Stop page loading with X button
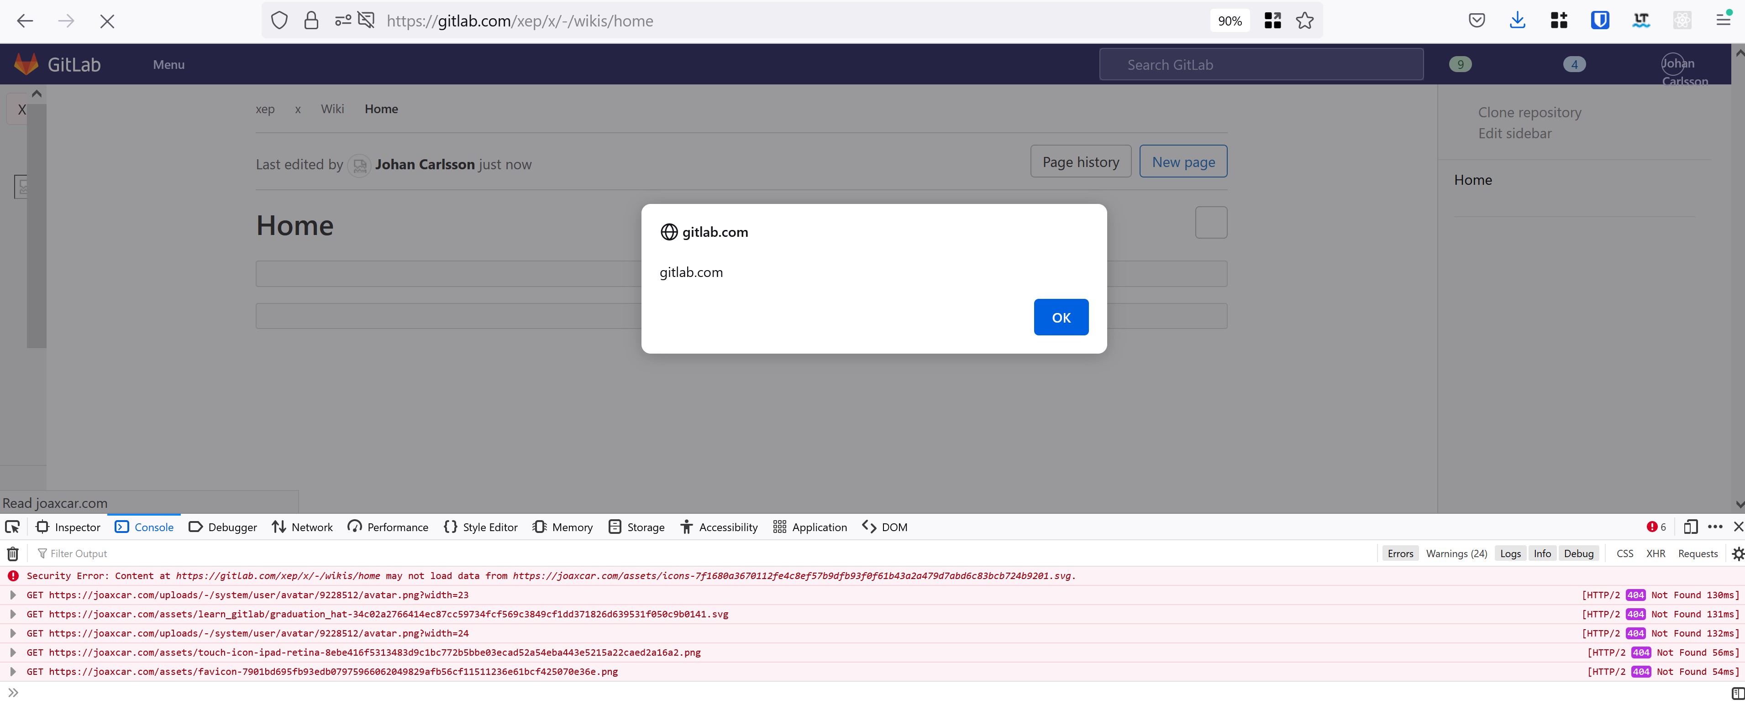Screen dimensions: 1745x715 coord(107,21)
